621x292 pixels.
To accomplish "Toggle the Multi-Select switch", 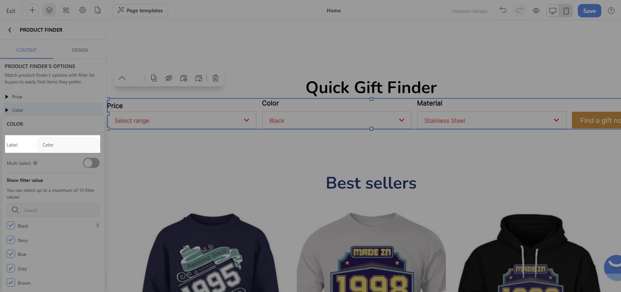I will pyautogui.click(x=91, y=163).
